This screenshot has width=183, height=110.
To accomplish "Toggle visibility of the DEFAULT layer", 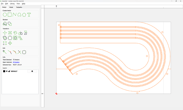I will [x=7, y=71].
